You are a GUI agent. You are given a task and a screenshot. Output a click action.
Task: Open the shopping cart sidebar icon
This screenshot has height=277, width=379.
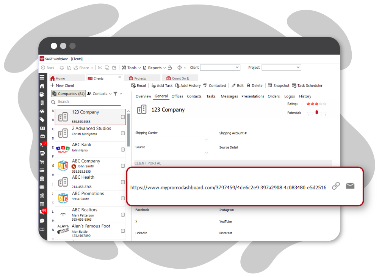42,162
